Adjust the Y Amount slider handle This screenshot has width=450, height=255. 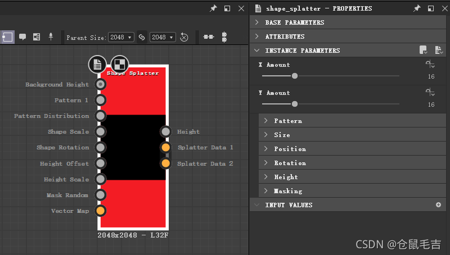[x=295, y=104]
